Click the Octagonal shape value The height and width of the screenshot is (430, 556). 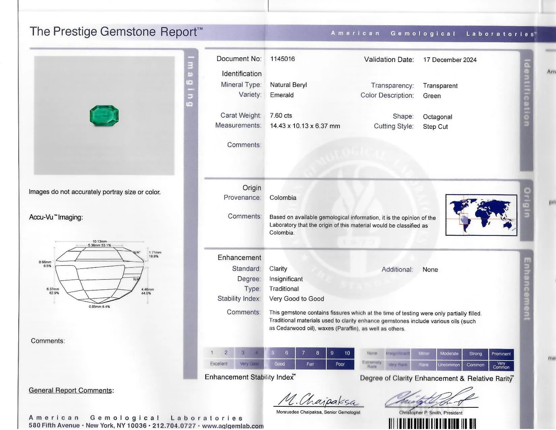point(437,117)
